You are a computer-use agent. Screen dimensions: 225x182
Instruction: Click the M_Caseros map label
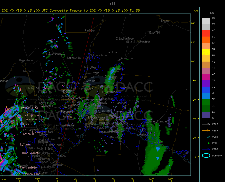tap(119, 103)
